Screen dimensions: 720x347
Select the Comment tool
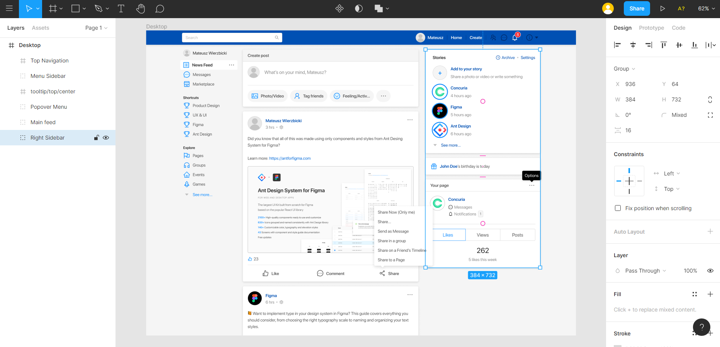[x=160, y=8]
